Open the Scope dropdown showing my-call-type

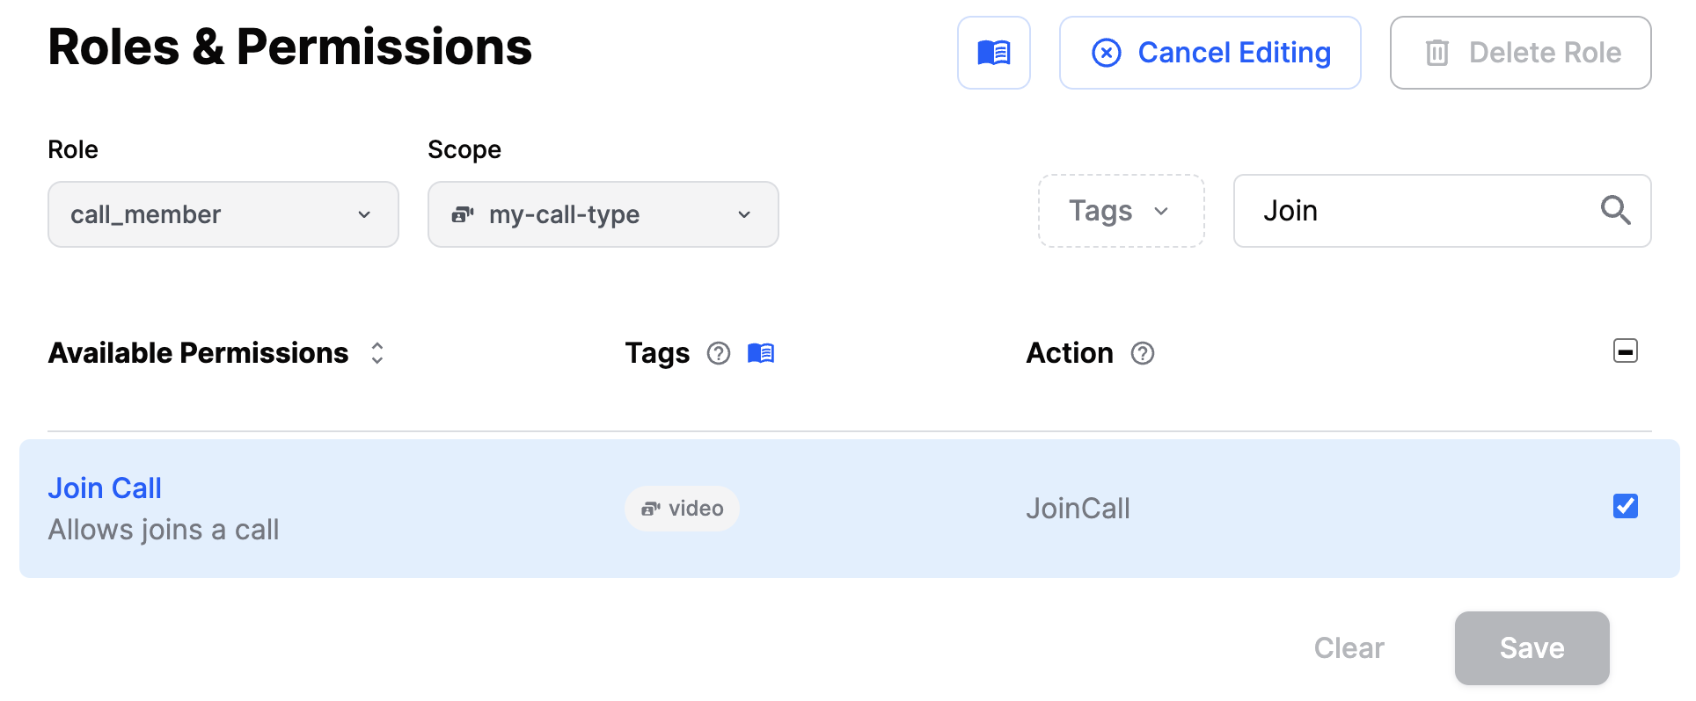pos(603,213)
